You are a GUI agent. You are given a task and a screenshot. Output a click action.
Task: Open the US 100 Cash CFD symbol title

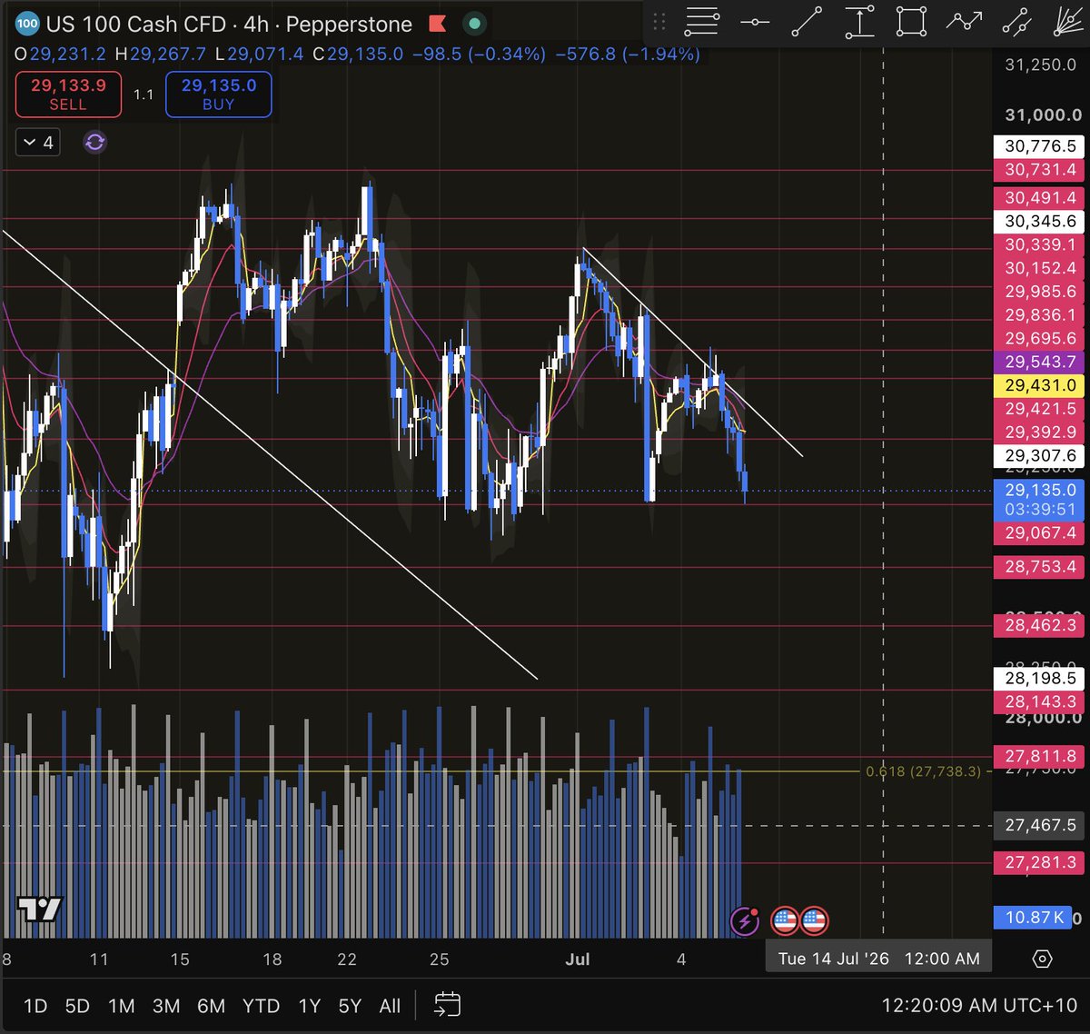click(x=136, y=24)
